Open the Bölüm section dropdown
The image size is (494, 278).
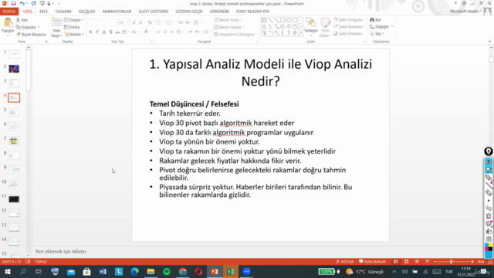[x=74, y=34]
